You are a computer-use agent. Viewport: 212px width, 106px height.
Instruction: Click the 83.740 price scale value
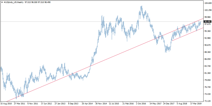pyautogui.click(x=208, y=66)
